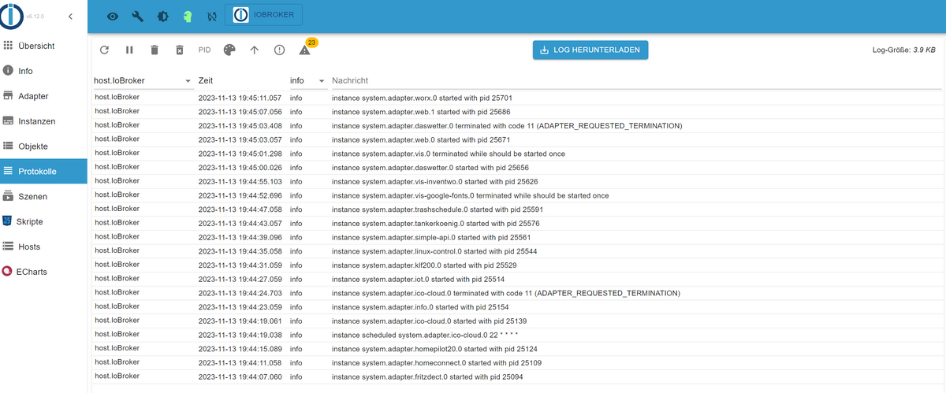Click the Instanzen icon in sidebar

point(8,121)
